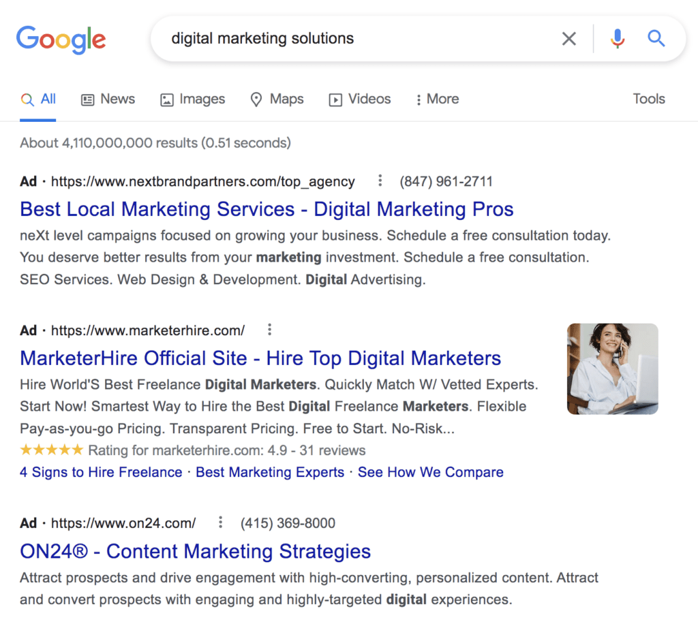This screenshot has height=626, width=698.
Task: Open the three-dot menu on the ON24 ad
Action: 220,522
